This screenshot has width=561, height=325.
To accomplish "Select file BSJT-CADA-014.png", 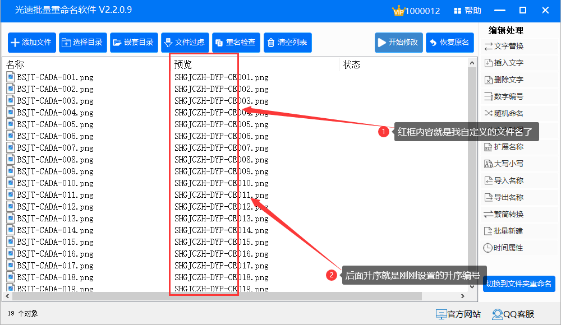I will tap(55, 230).
